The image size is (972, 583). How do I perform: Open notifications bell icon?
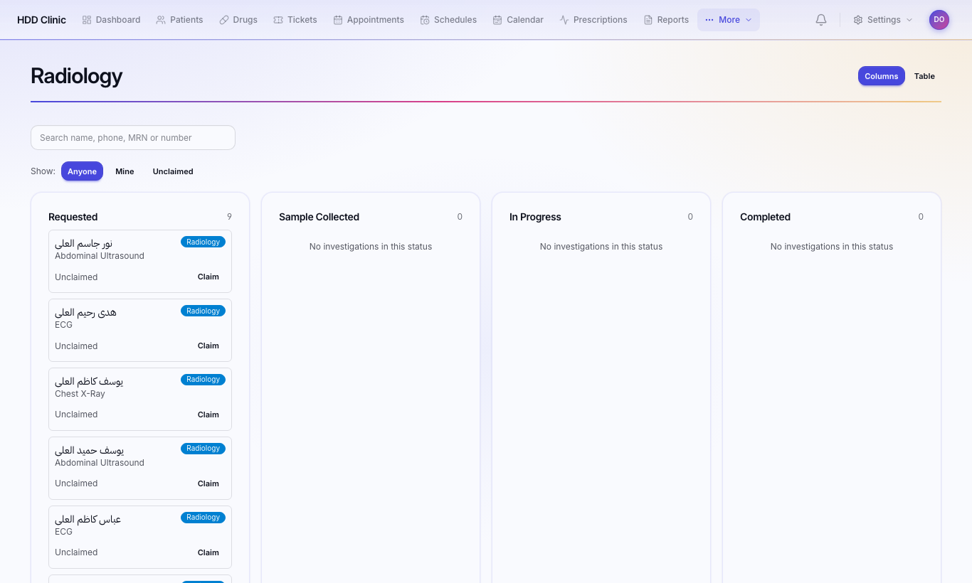(x=821, y=20)
